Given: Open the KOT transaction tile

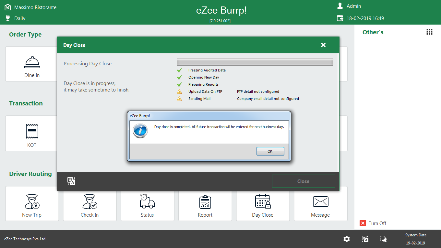Looking at the screenshot, I should point(32,134).
